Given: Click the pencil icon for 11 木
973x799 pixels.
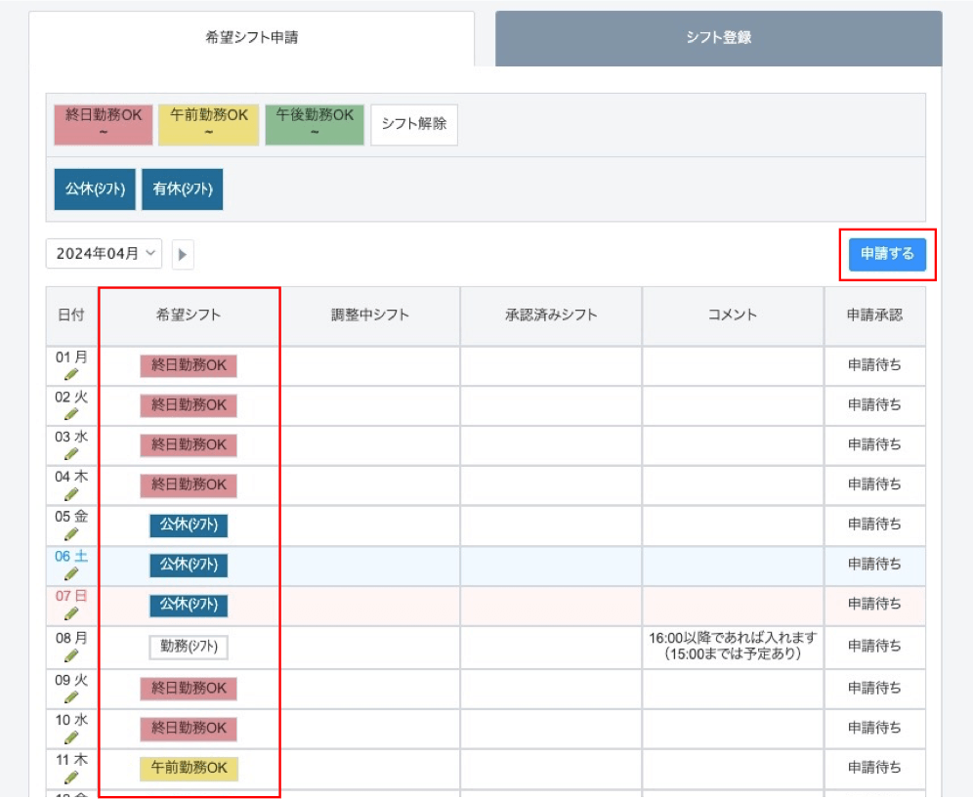Looking at the screenshot, I should tap(70, 778).
